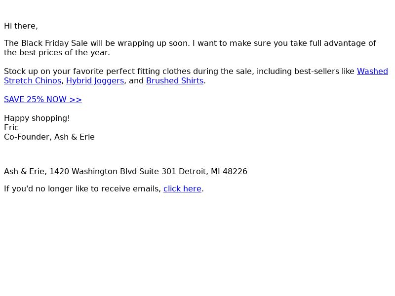
Task: Click the Washington Blvd address line
Action: click(x=126, y=172)
